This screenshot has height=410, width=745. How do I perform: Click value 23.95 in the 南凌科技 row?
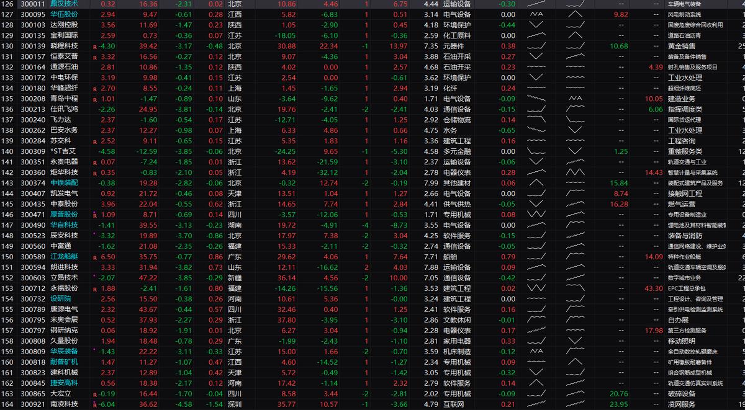(x=619, y=404)
